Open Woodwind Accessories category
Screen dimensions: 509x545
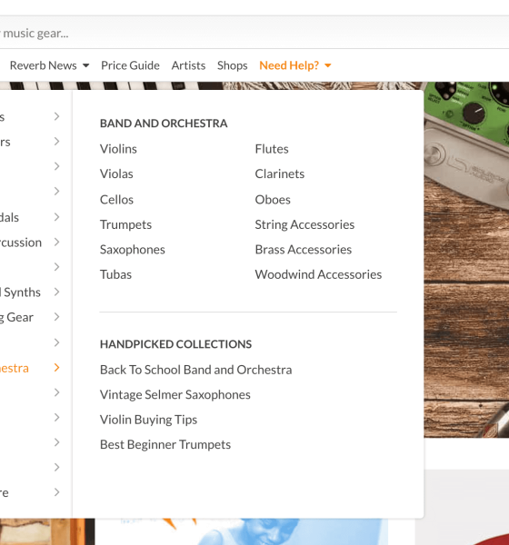tap(318, 274)
